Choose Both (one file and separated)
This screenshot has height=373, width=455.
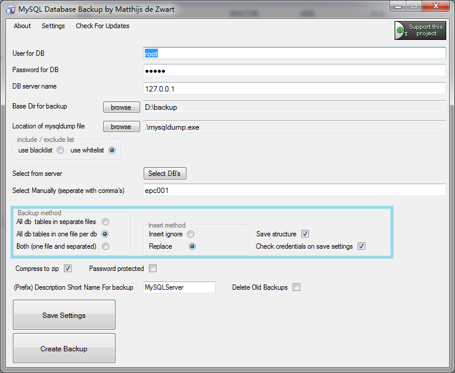pos(106,246)
